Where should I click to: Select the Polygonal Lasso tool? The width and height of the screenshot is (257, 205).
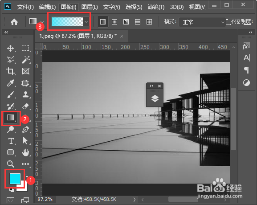point(11,60)
